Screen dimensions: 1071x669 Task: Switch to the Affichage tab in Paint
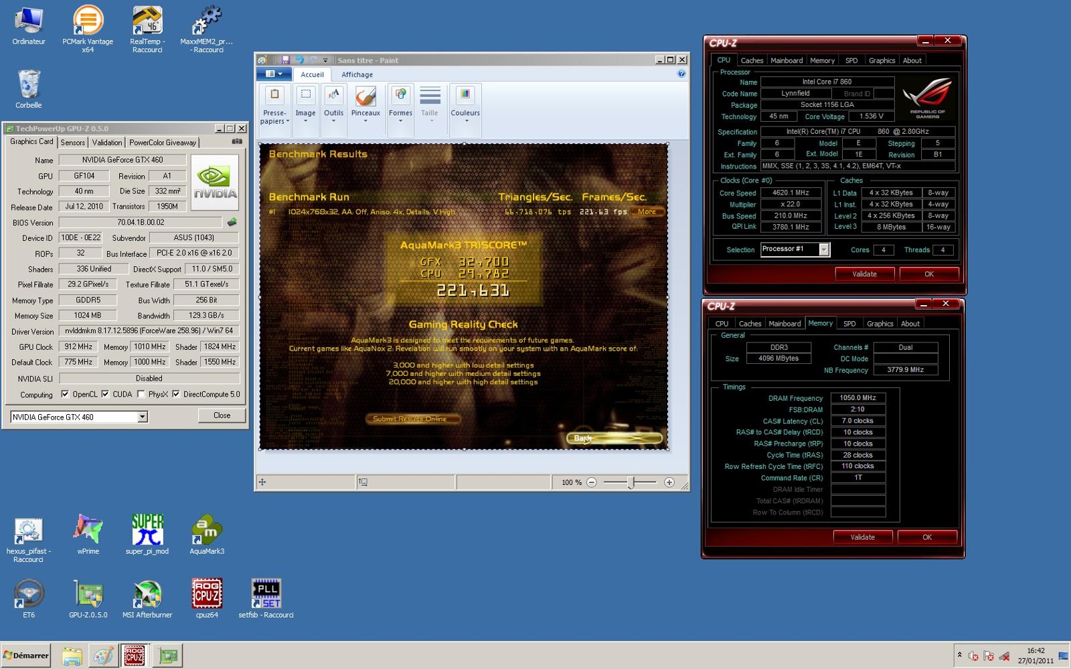pyautogui.click(x=357, y=74)
